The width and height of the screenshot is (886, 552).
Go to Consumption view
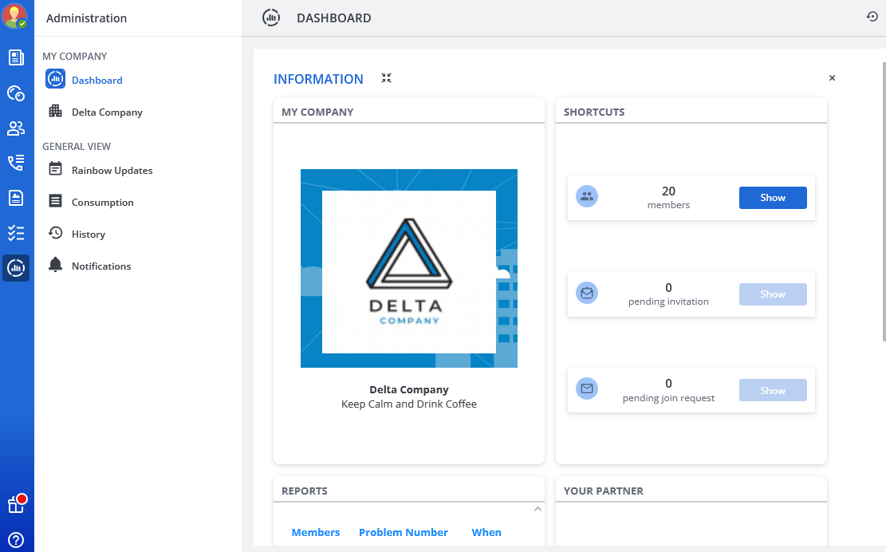coord(102,202)
